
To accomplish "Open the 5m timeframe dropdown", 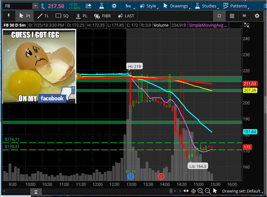I will [x=129, y=6].
